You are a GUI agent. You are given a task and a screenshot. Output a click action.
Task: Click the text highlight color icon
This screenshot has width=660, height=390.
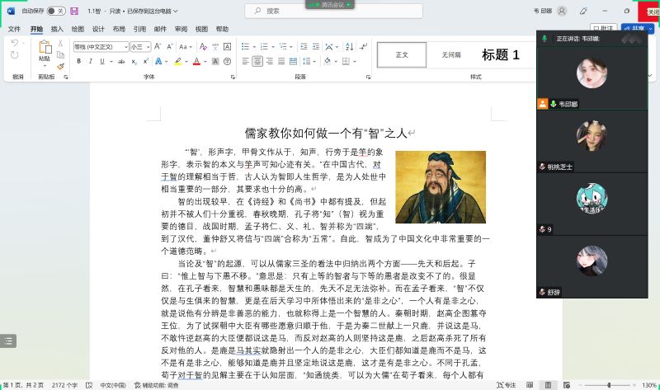tap(177, 61)
